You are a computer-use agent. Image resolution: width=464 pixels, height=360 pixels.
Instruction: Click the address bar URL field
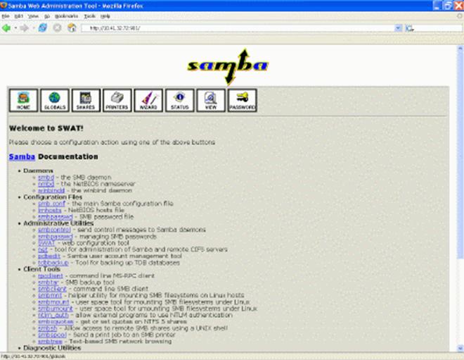(x=238, y=28)
